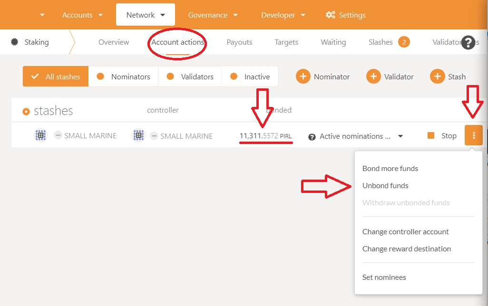The width and height of the screenshot is (488, 306).
Task: Select the All stashes filter
Action: pos(56,76)
